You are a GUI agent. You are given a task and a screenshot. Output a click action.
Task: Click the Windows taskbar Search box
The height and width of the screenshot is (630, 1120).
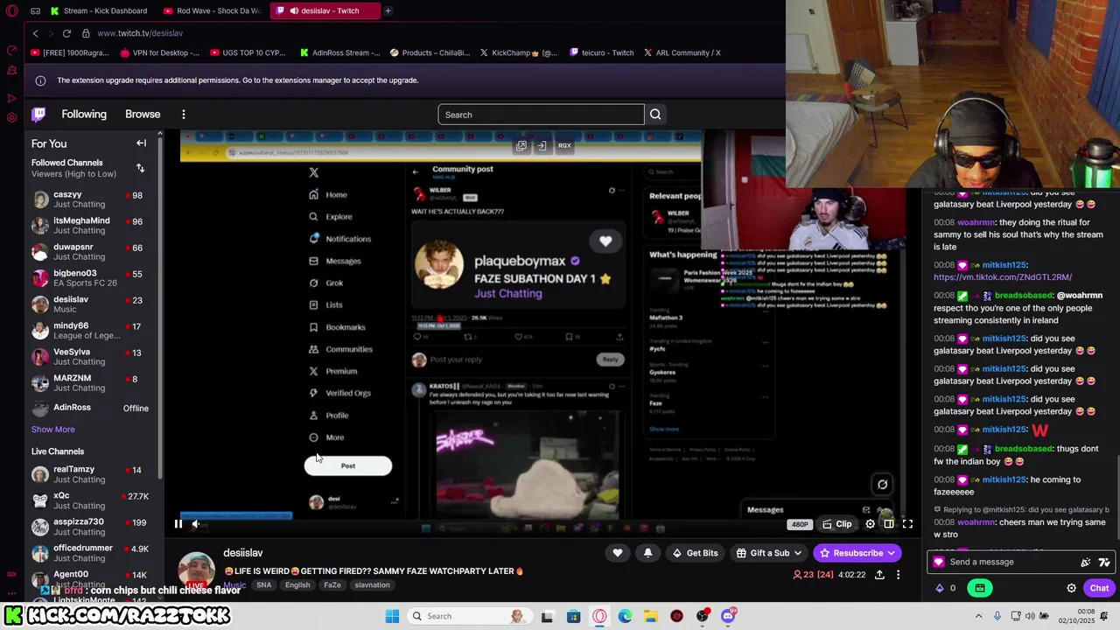pyautogui.click(x=468, y=616)
